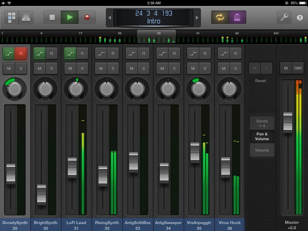Image resolution: width=308 pixels, height=231 pixels.
Task: Select the LoFi Lead 31 track label
Action: click(x=76, y=225)
